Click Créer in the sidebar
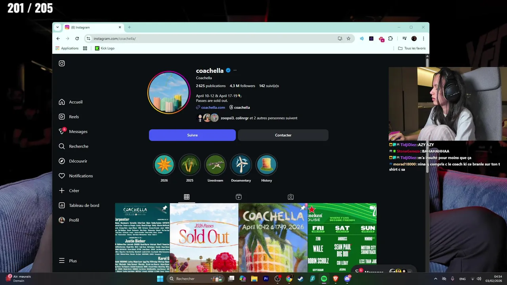 tap(69, 191)
